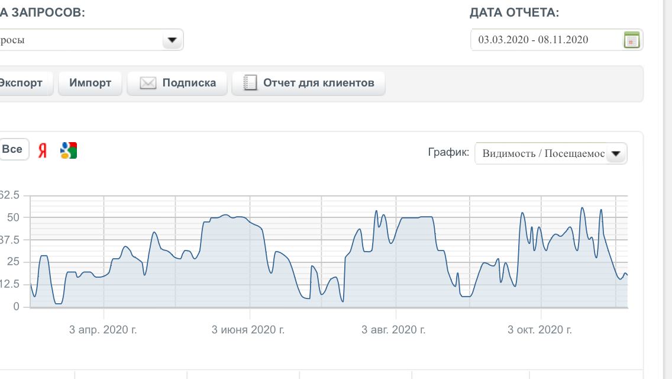The height and width of the screenshot is (379, 672).
Task: Click the y-axis value 25
Action: [x=13, y=261]
